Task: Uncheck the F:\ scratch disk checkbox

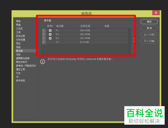Action: 50,31
